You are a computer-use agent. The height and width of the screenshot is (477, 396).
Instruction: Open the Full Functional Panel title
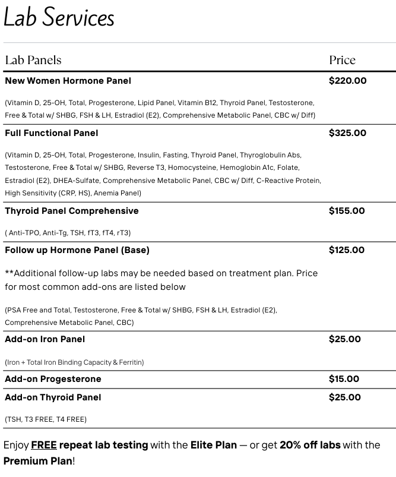pyautogui.click(x=52, y=133)
